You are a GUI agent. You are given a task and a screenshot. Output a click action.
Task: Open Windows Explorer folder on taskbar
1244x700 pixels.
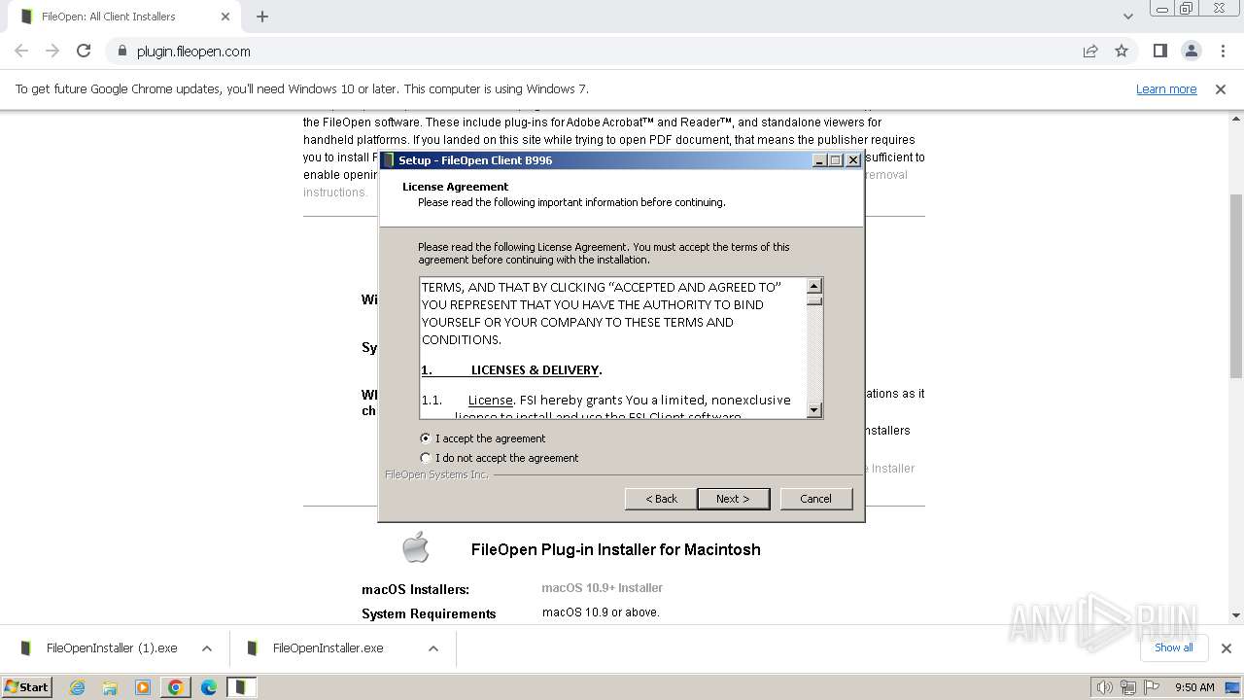coord(110,687)
